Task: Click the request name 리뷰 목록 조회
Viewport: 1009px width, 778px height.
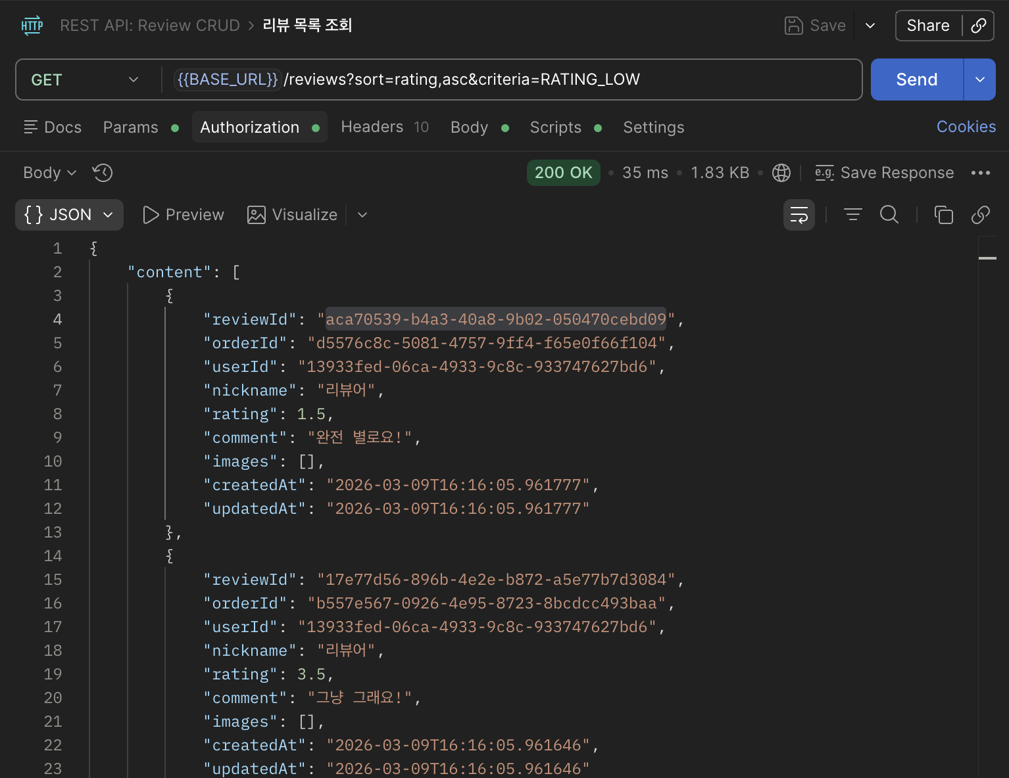Action: click(307, 26)
